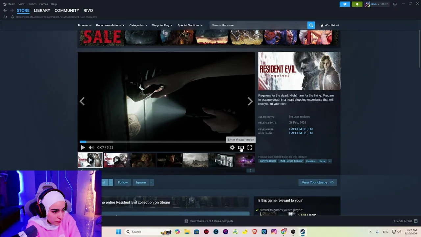Open the RIVO profile tab
The width and height of the screenshot is (421, 237).
pos(88,11)
